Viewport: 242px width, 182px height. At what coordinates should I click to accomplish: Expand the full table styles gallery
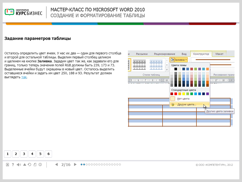coord(167,70)
